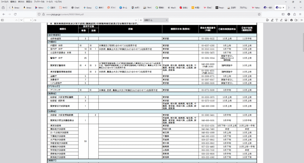This screenshot has width=304, height=163.
Task: Open the Firefox sidebar panel button
Action: click(283, 14)
